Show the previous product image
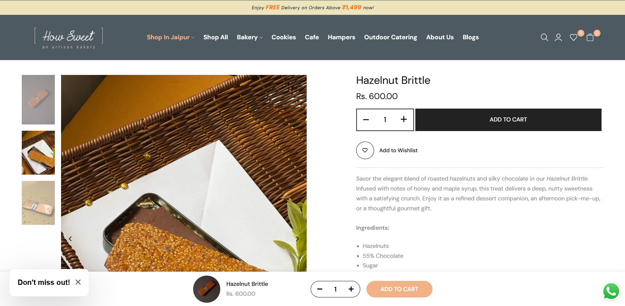Image resolution: width=625 pixels, height=306 pixels. [70, 239]
